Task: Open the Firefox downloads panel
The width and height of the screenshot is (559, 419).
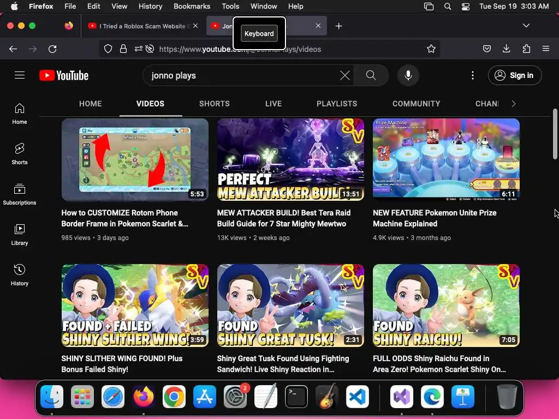Action: pos(506,49)
